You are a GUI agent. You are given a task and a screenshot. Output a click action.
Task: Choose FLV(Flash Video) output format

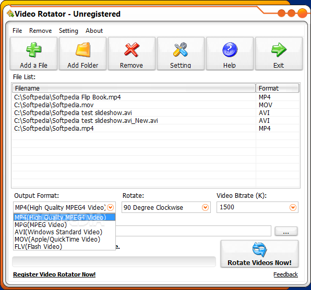65,247
